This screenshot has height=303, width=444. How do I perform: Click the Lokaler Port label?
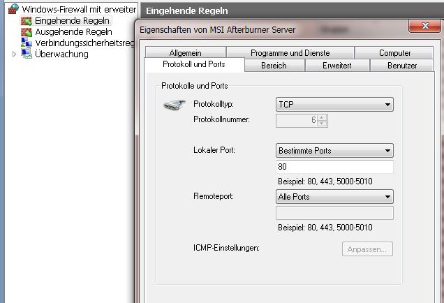click(x=214, y=150)
